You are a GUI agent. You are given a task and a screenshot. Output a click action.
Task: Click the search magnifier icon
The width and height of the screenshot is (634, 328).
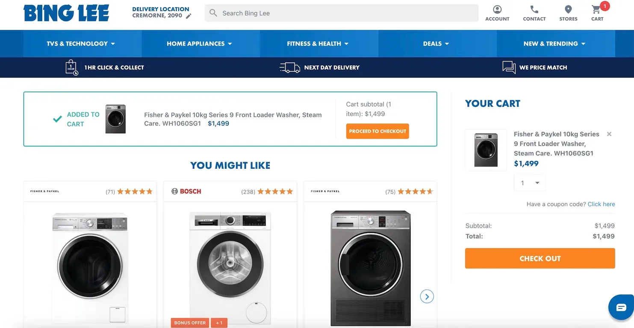point(213,13)
